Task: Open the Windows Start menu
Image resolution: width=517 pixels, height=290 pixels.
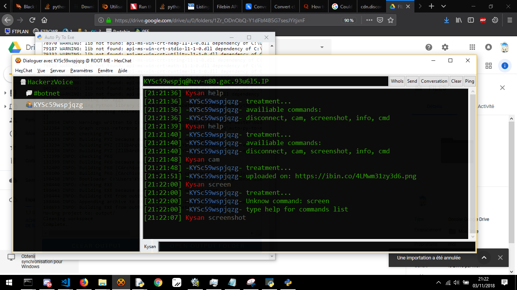Action: (8, 282)
